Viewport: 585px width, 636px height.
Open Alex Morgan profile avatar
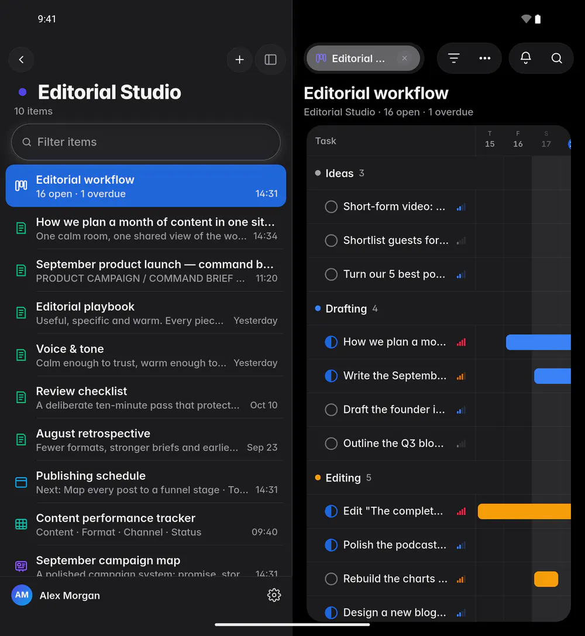[x=22, y=595]
